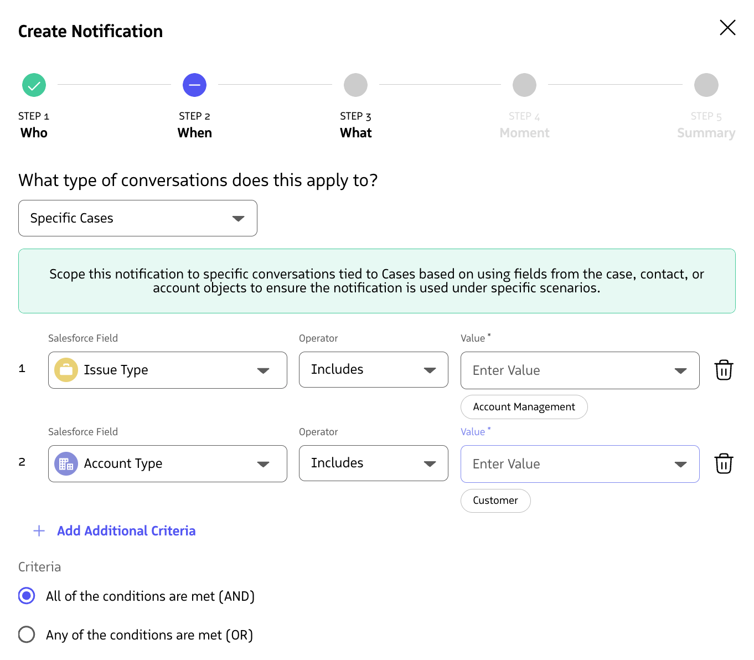Screen dimensions: 754x660
Task: Select the All conditions are met (AND) option
Action: pos(26,596)
